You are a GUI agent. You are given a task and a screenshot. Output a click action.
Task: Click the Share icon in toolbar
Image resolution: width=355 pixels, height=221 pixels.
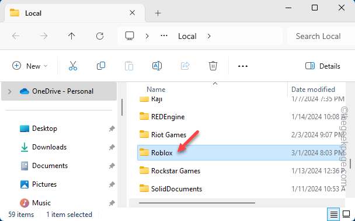pyautogui.click(x=185, y=66)
